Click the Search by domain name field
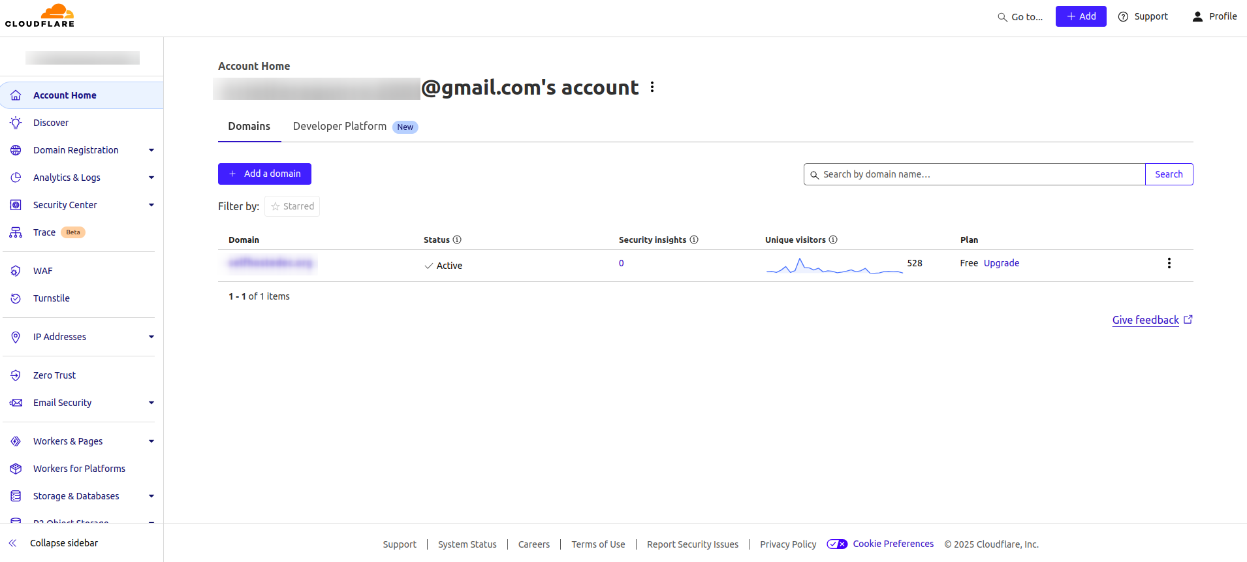The height and width of the screenshot is (562, 1247). pos(974,174)
